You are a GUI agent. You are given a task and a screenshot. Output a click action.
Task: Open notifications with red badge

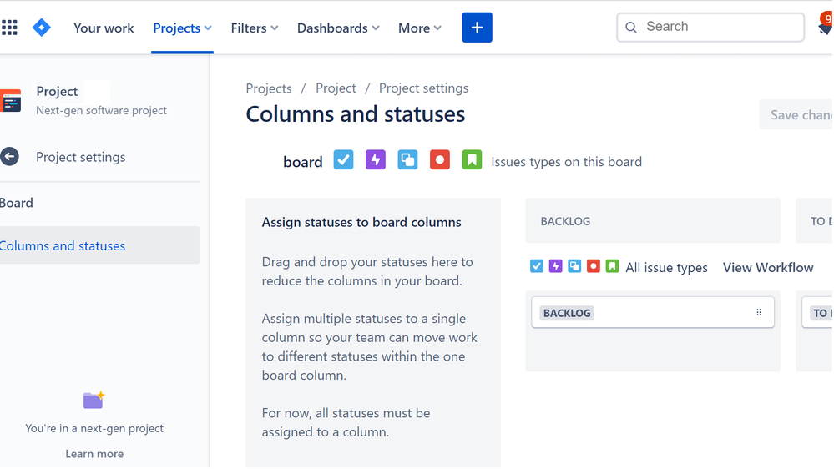[x=826, y=24]
